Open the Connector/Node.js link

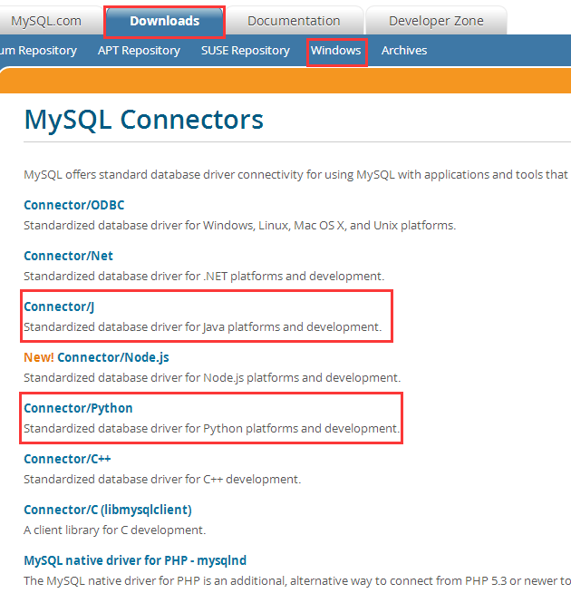point(113,357)
